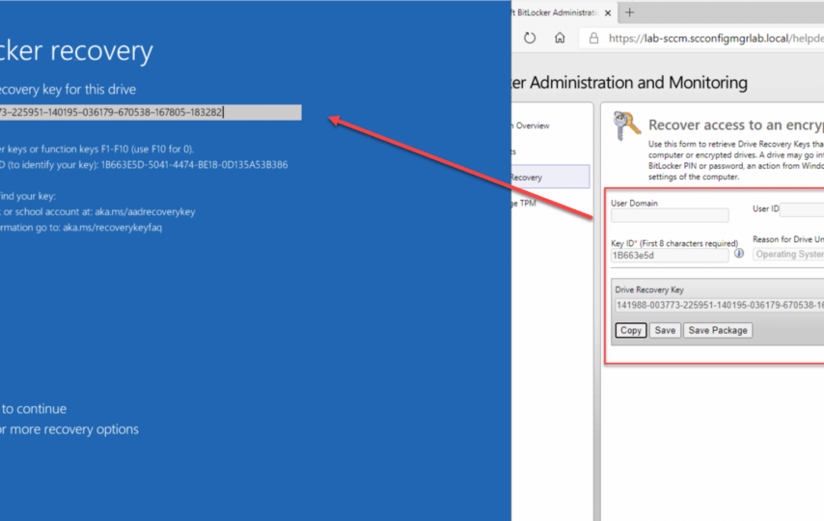
Task: Click the 'Key ID (First 8 characters required)' label
Action: tap(674, 243)
